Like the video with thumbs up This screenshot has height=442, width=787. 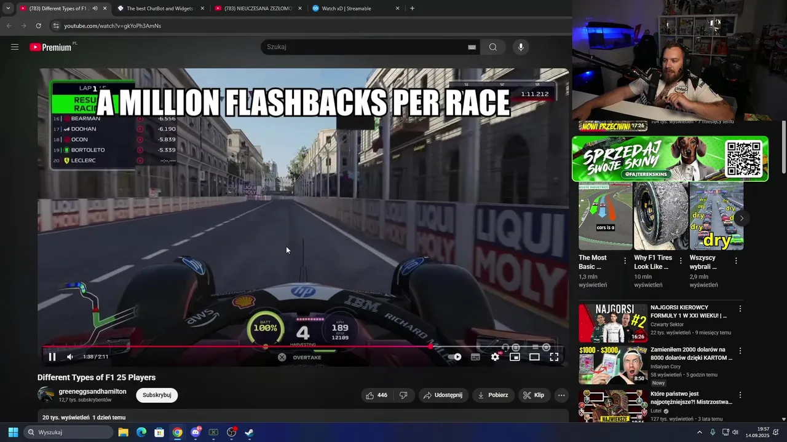[x=376, y=395]
